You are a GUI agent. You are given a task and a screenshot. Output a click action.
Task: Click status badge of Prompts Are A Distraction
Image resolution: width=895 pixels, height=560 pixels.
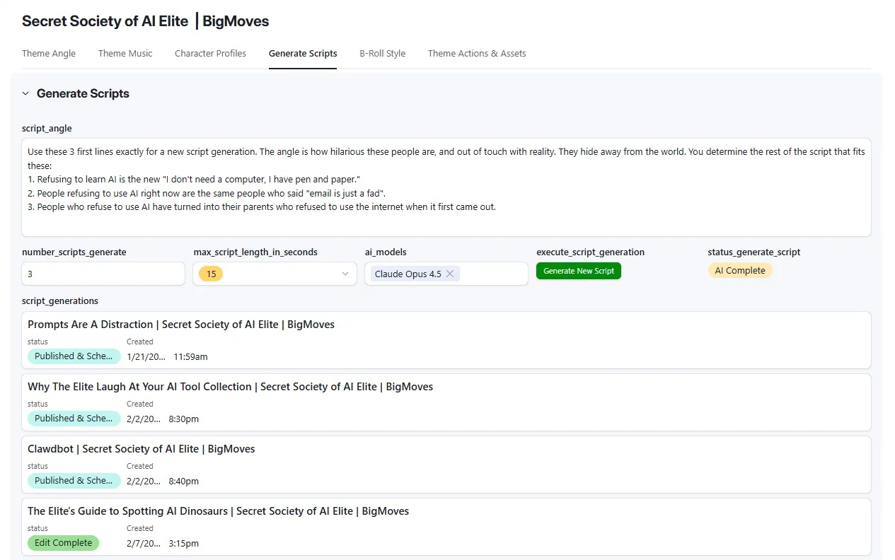tap(74, 356)
